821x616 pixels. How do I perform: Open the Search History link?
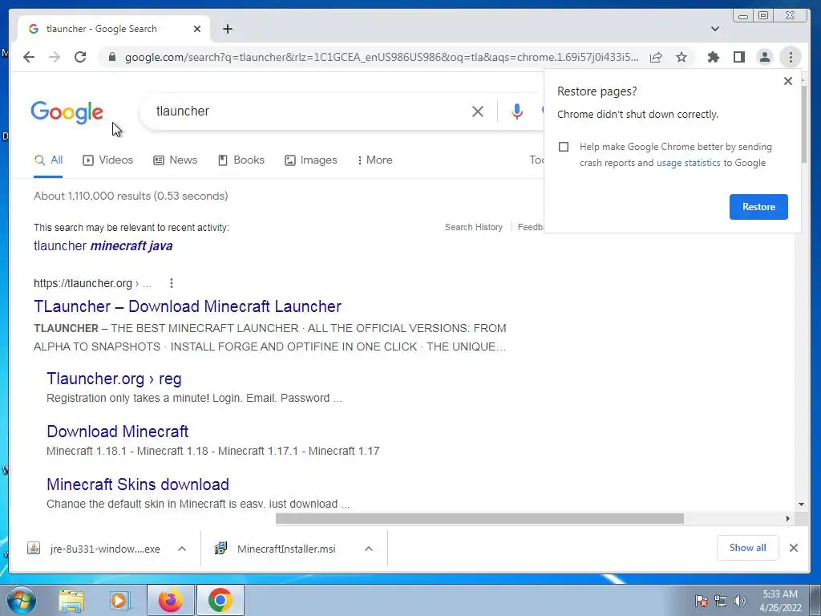click(x=473, y=227)
